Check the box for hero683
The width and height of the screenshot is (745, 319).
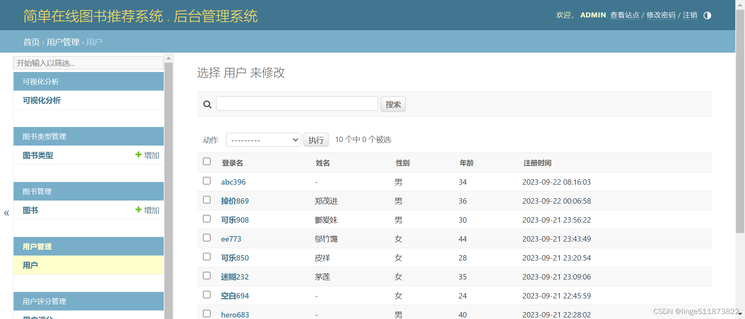207,314
